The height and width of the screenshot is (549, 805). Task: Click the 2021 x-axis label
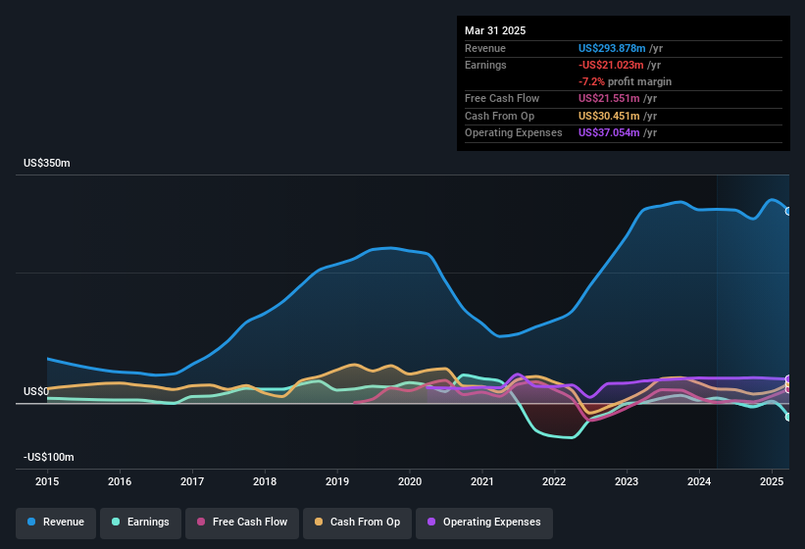(x=482, y=481)
